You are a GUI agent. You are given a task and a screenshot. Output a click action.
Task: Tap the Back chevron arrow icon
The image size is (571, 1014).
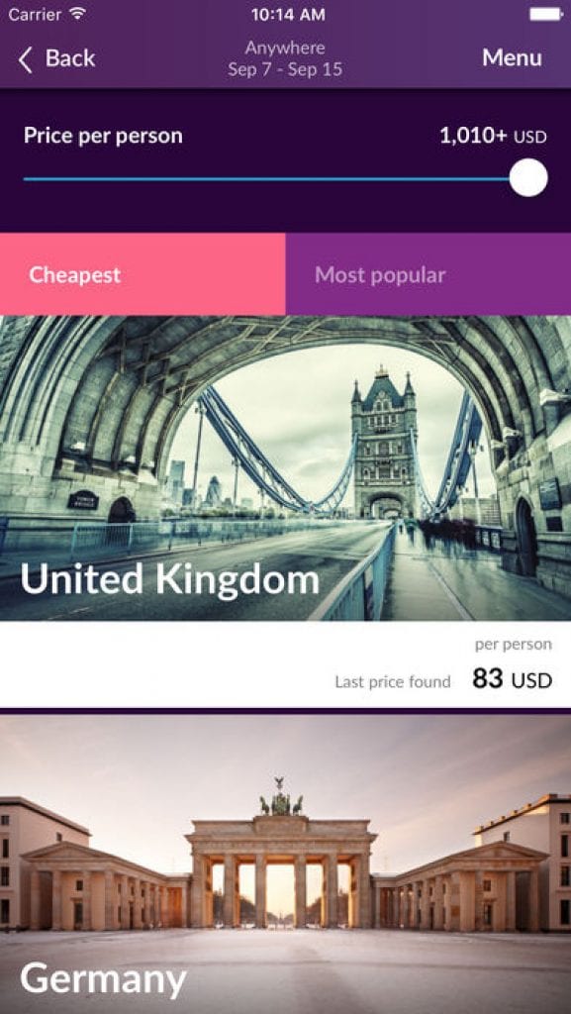tap(25, 59)
